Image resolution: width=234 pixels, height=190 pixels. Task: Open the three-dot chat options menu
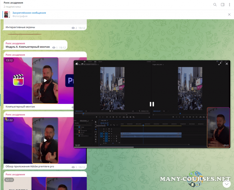(229, 5)
